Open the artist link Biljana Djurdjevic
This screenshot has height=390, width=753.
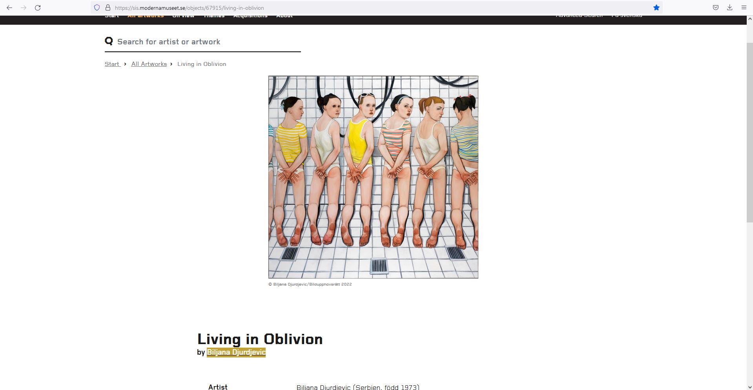236,352
